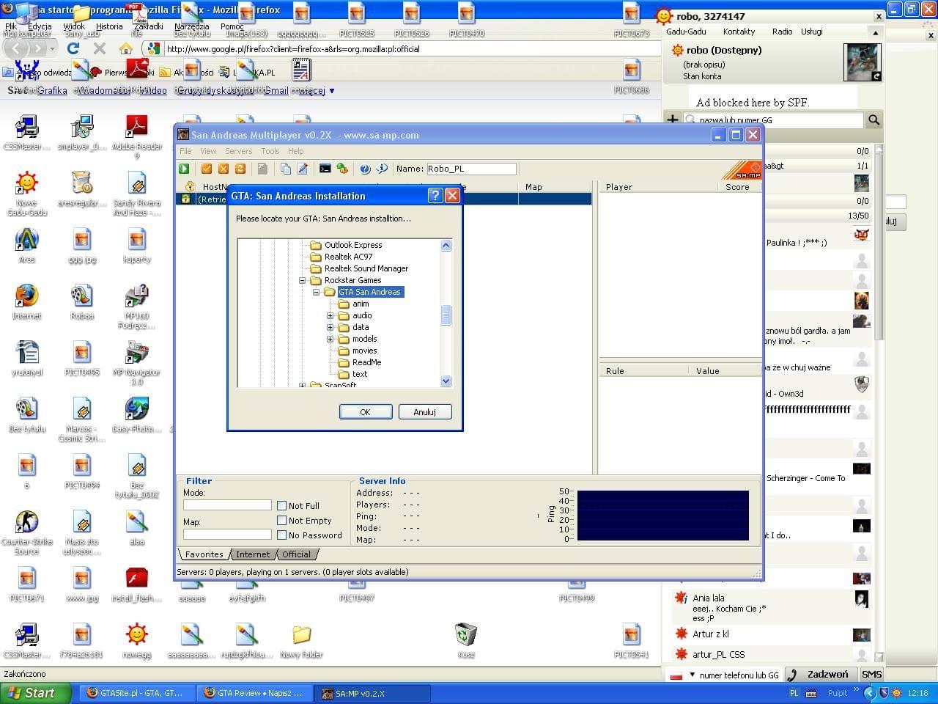Select the Adobe Reader 9 desktop icon
Image resolution: width=938 pixels, height=704 pixels.
tap(137, 137)
